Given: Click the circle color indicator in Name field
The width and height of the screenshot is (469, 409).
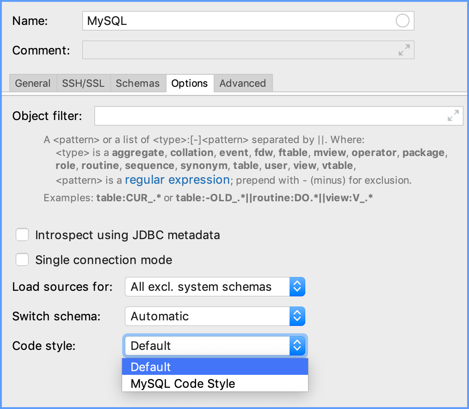Looking at the screenshot, I should pyautogui.click(x=402, y=21).
